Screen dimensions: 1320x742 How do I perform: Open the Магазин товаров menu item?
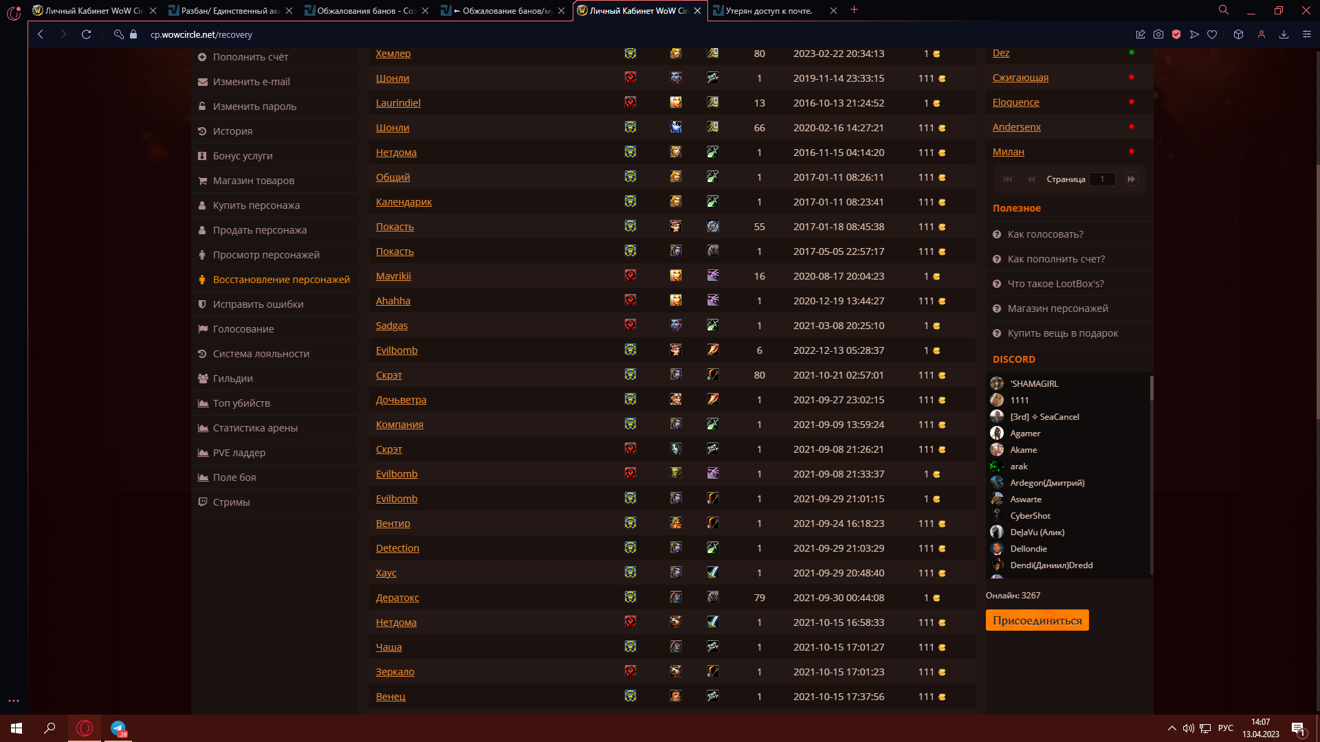(253, 181)
